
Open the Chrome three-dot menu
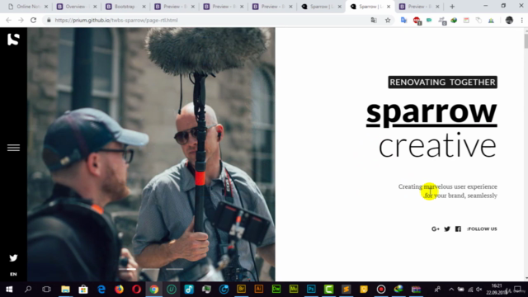click(522, 20)
